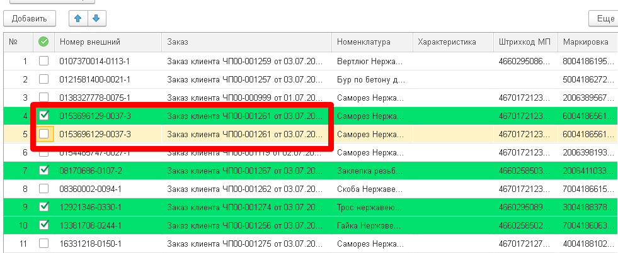618x253 pixels.
Task: Click order Заказ клиента ЧП00-001256
Action: (246, 225)
